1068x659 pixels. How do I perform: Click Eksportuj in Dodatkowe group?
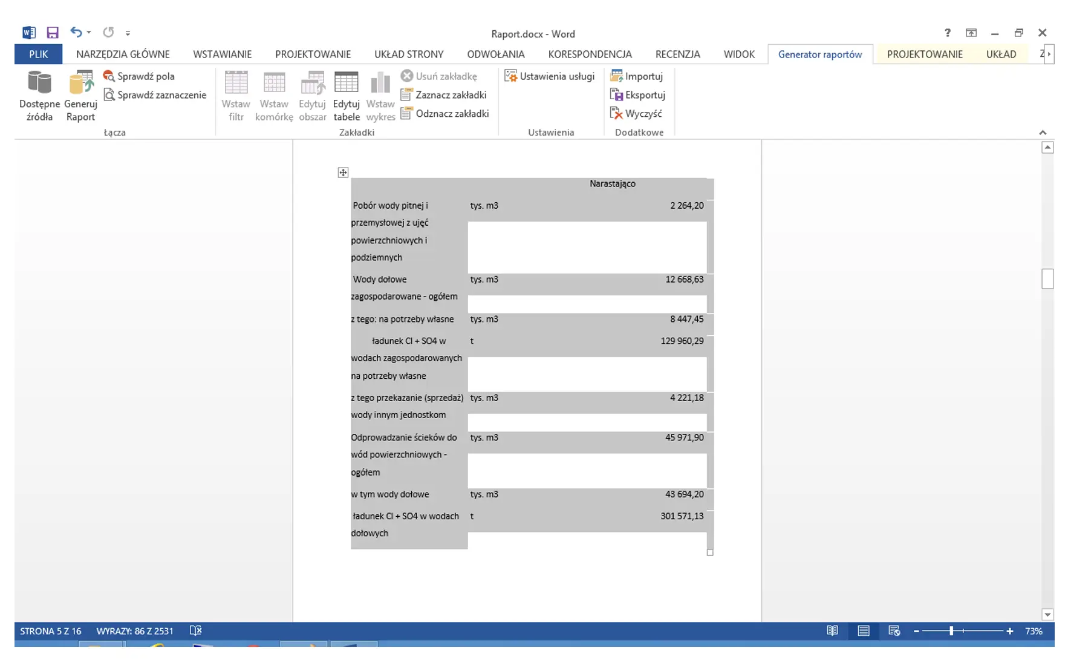[x=638, y=95]
